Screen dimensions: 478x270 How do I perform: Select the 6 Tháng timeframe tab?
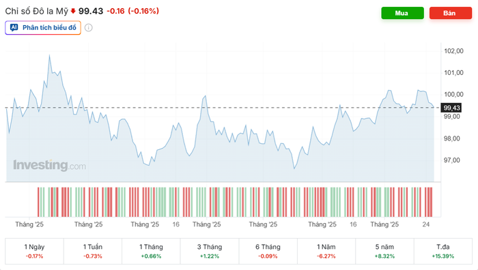[268, 251]
